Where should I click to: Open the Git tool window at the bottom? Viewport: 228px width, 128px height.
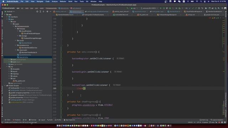pyautogui.click(x=25, y=120)
